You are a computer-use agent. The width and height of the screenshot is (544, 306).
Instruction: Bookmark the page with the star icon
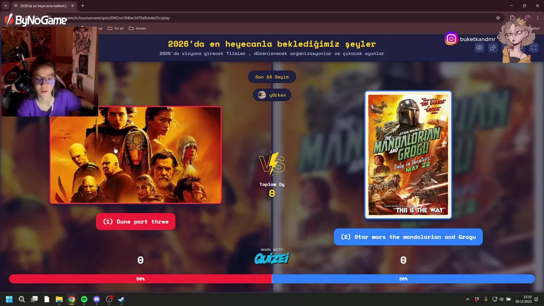coord(498,18)
